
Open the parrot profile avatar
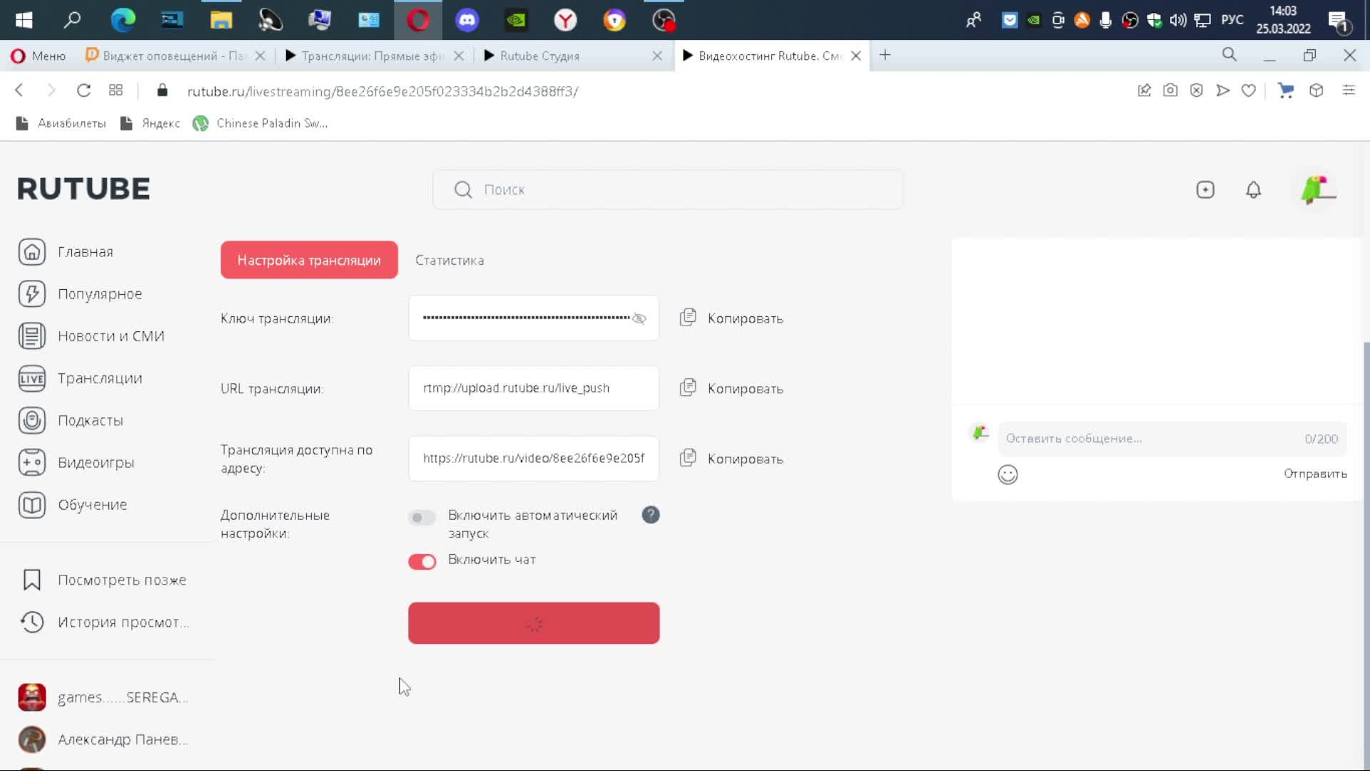(x=1318, y=189)
